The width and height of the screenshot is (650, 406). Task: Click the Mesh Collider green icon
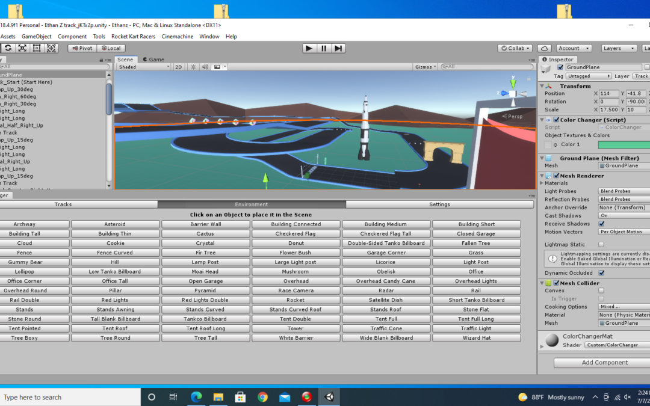pos(548,283)
